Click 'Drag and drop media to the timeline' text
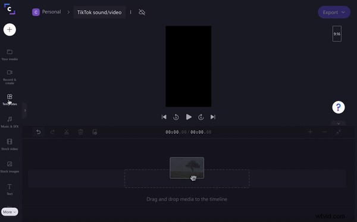The height and width of the screenshot is (222, 357). [187, 199]
